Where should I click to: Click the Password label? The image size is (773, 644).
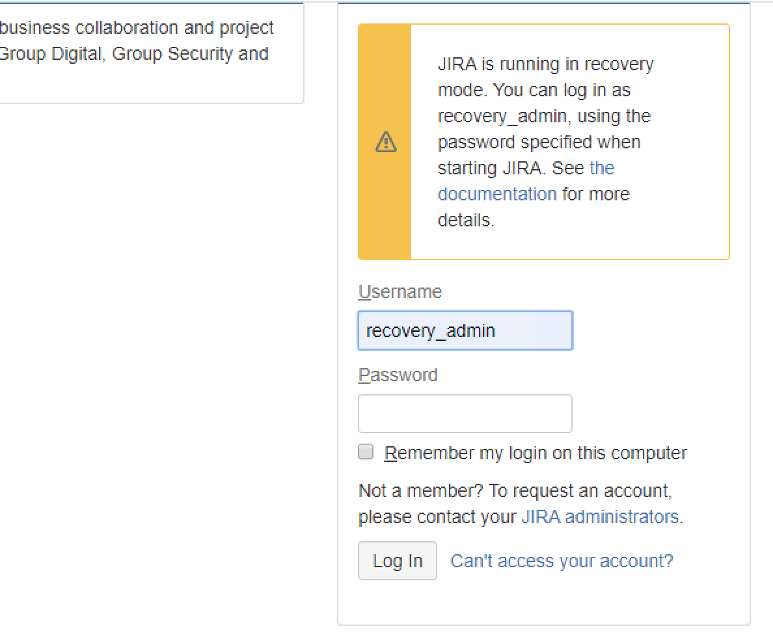[x=398, y=375]
